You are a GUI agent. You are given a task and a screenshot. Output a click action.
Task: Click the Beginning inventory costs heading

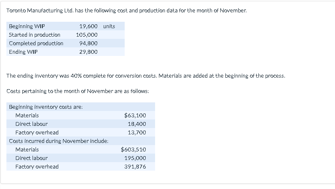[x=46, y=107]
